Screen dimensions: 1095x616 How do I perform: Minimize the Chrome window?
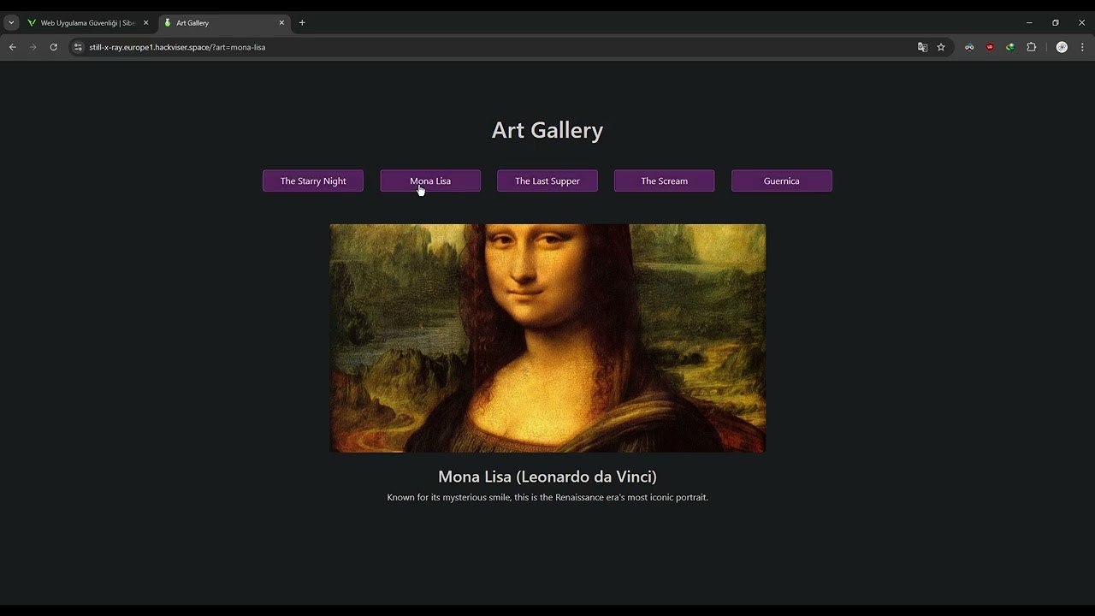1029,23
